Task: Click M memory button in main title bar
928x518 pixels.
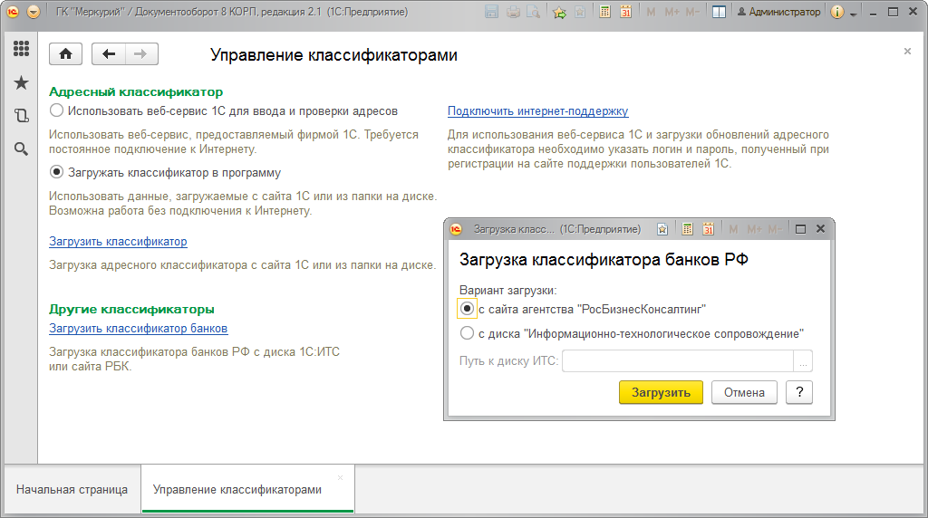Action: pyautogui.click(x=651, y=12)
